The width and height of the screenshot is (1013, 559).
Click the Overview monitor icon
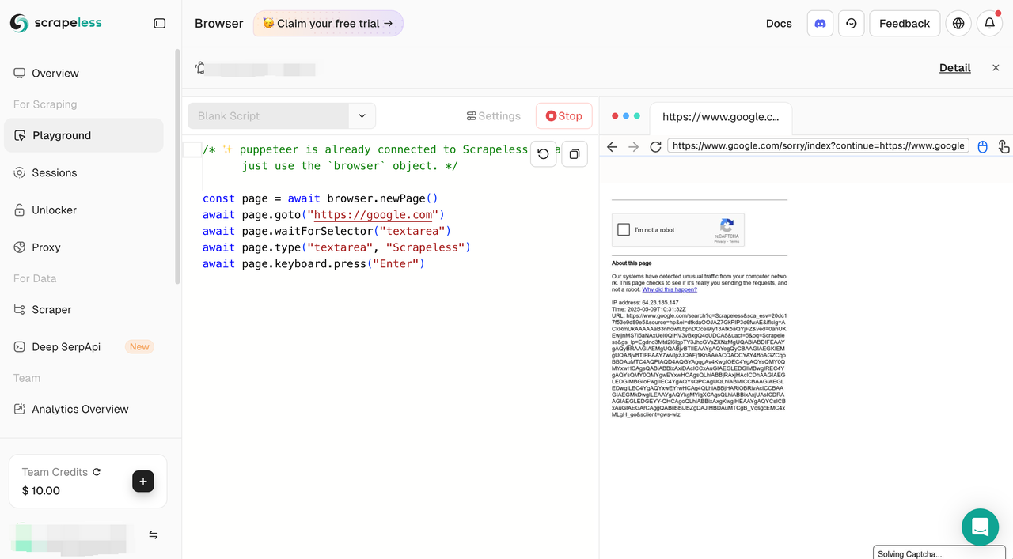pyautogui.click(x=19, y=73)
